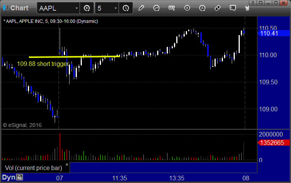This screenshot has width=291, height=183.
Task: Click the help question mark button
Action: (x=253, y=3)
